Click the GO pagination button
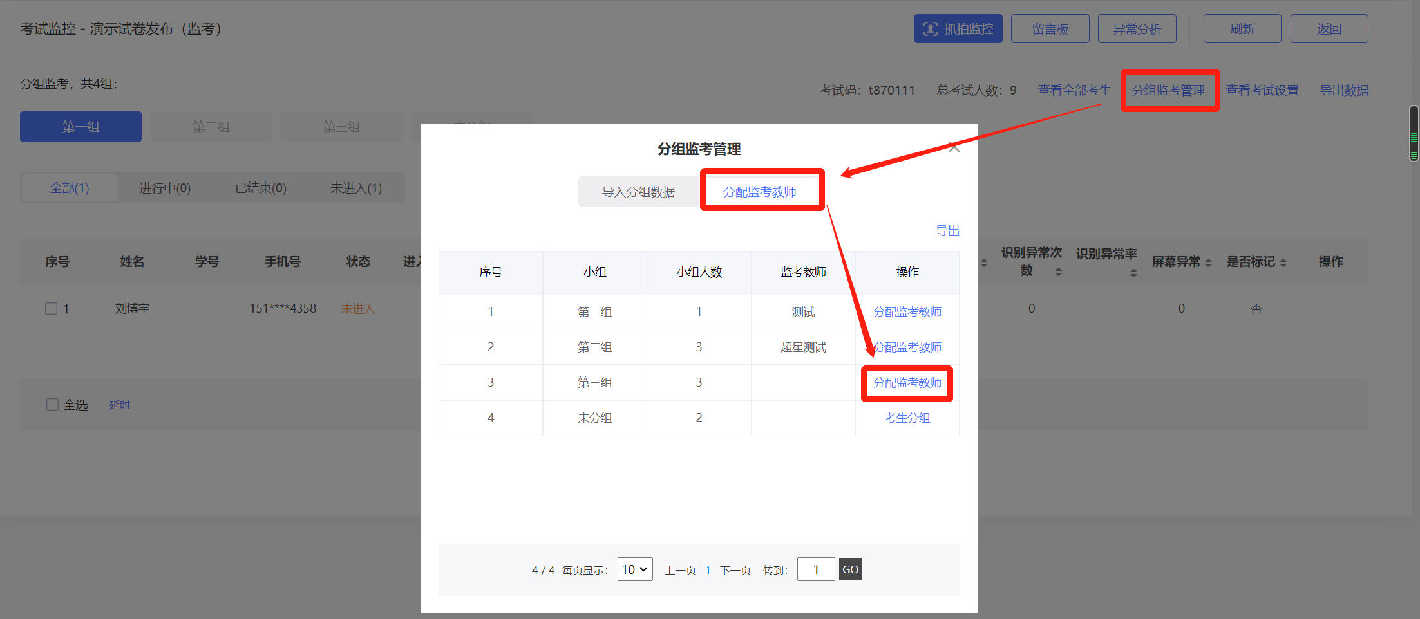 [850, 569]
